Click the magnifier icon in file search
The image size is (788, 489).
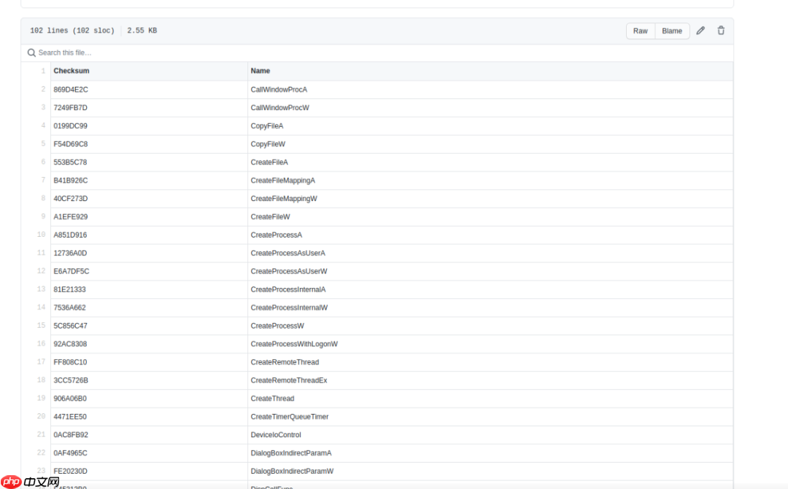click(x=31, y=52)
